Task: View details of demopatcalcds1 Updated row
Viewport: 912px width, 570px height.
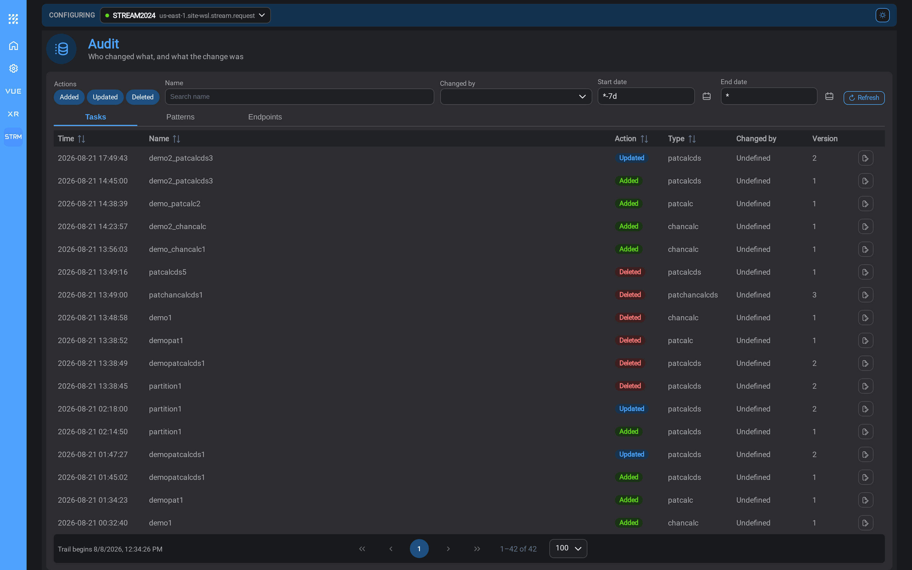Action: pyautogui.click(x=866, y=455)
